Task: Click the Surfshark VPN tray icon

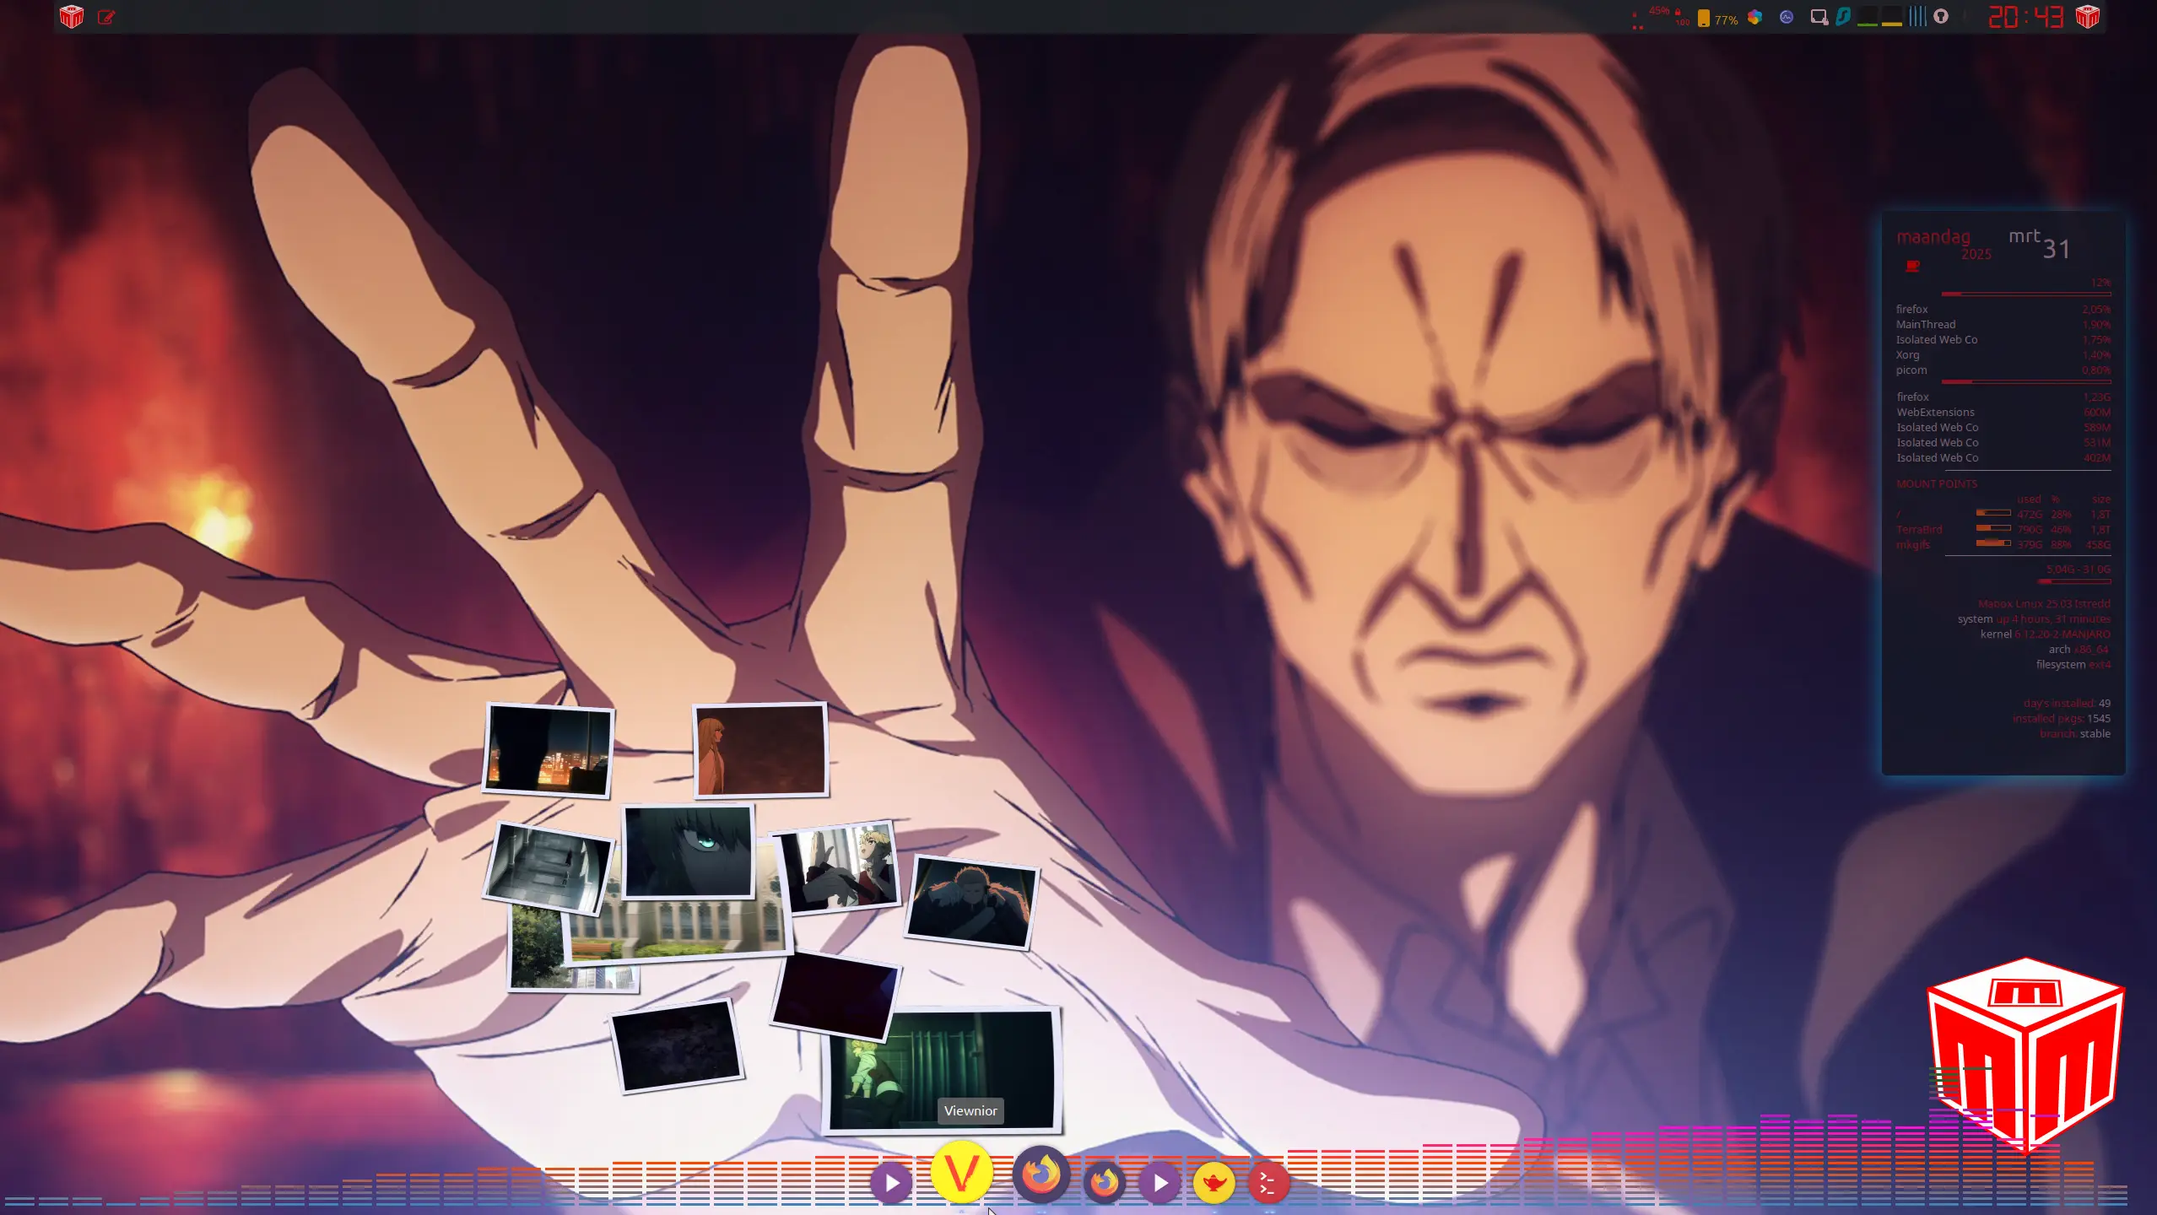Action: coord(1843,17)
